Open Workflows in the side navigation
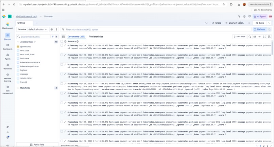274x147 pixels. [x=7, y=66]
